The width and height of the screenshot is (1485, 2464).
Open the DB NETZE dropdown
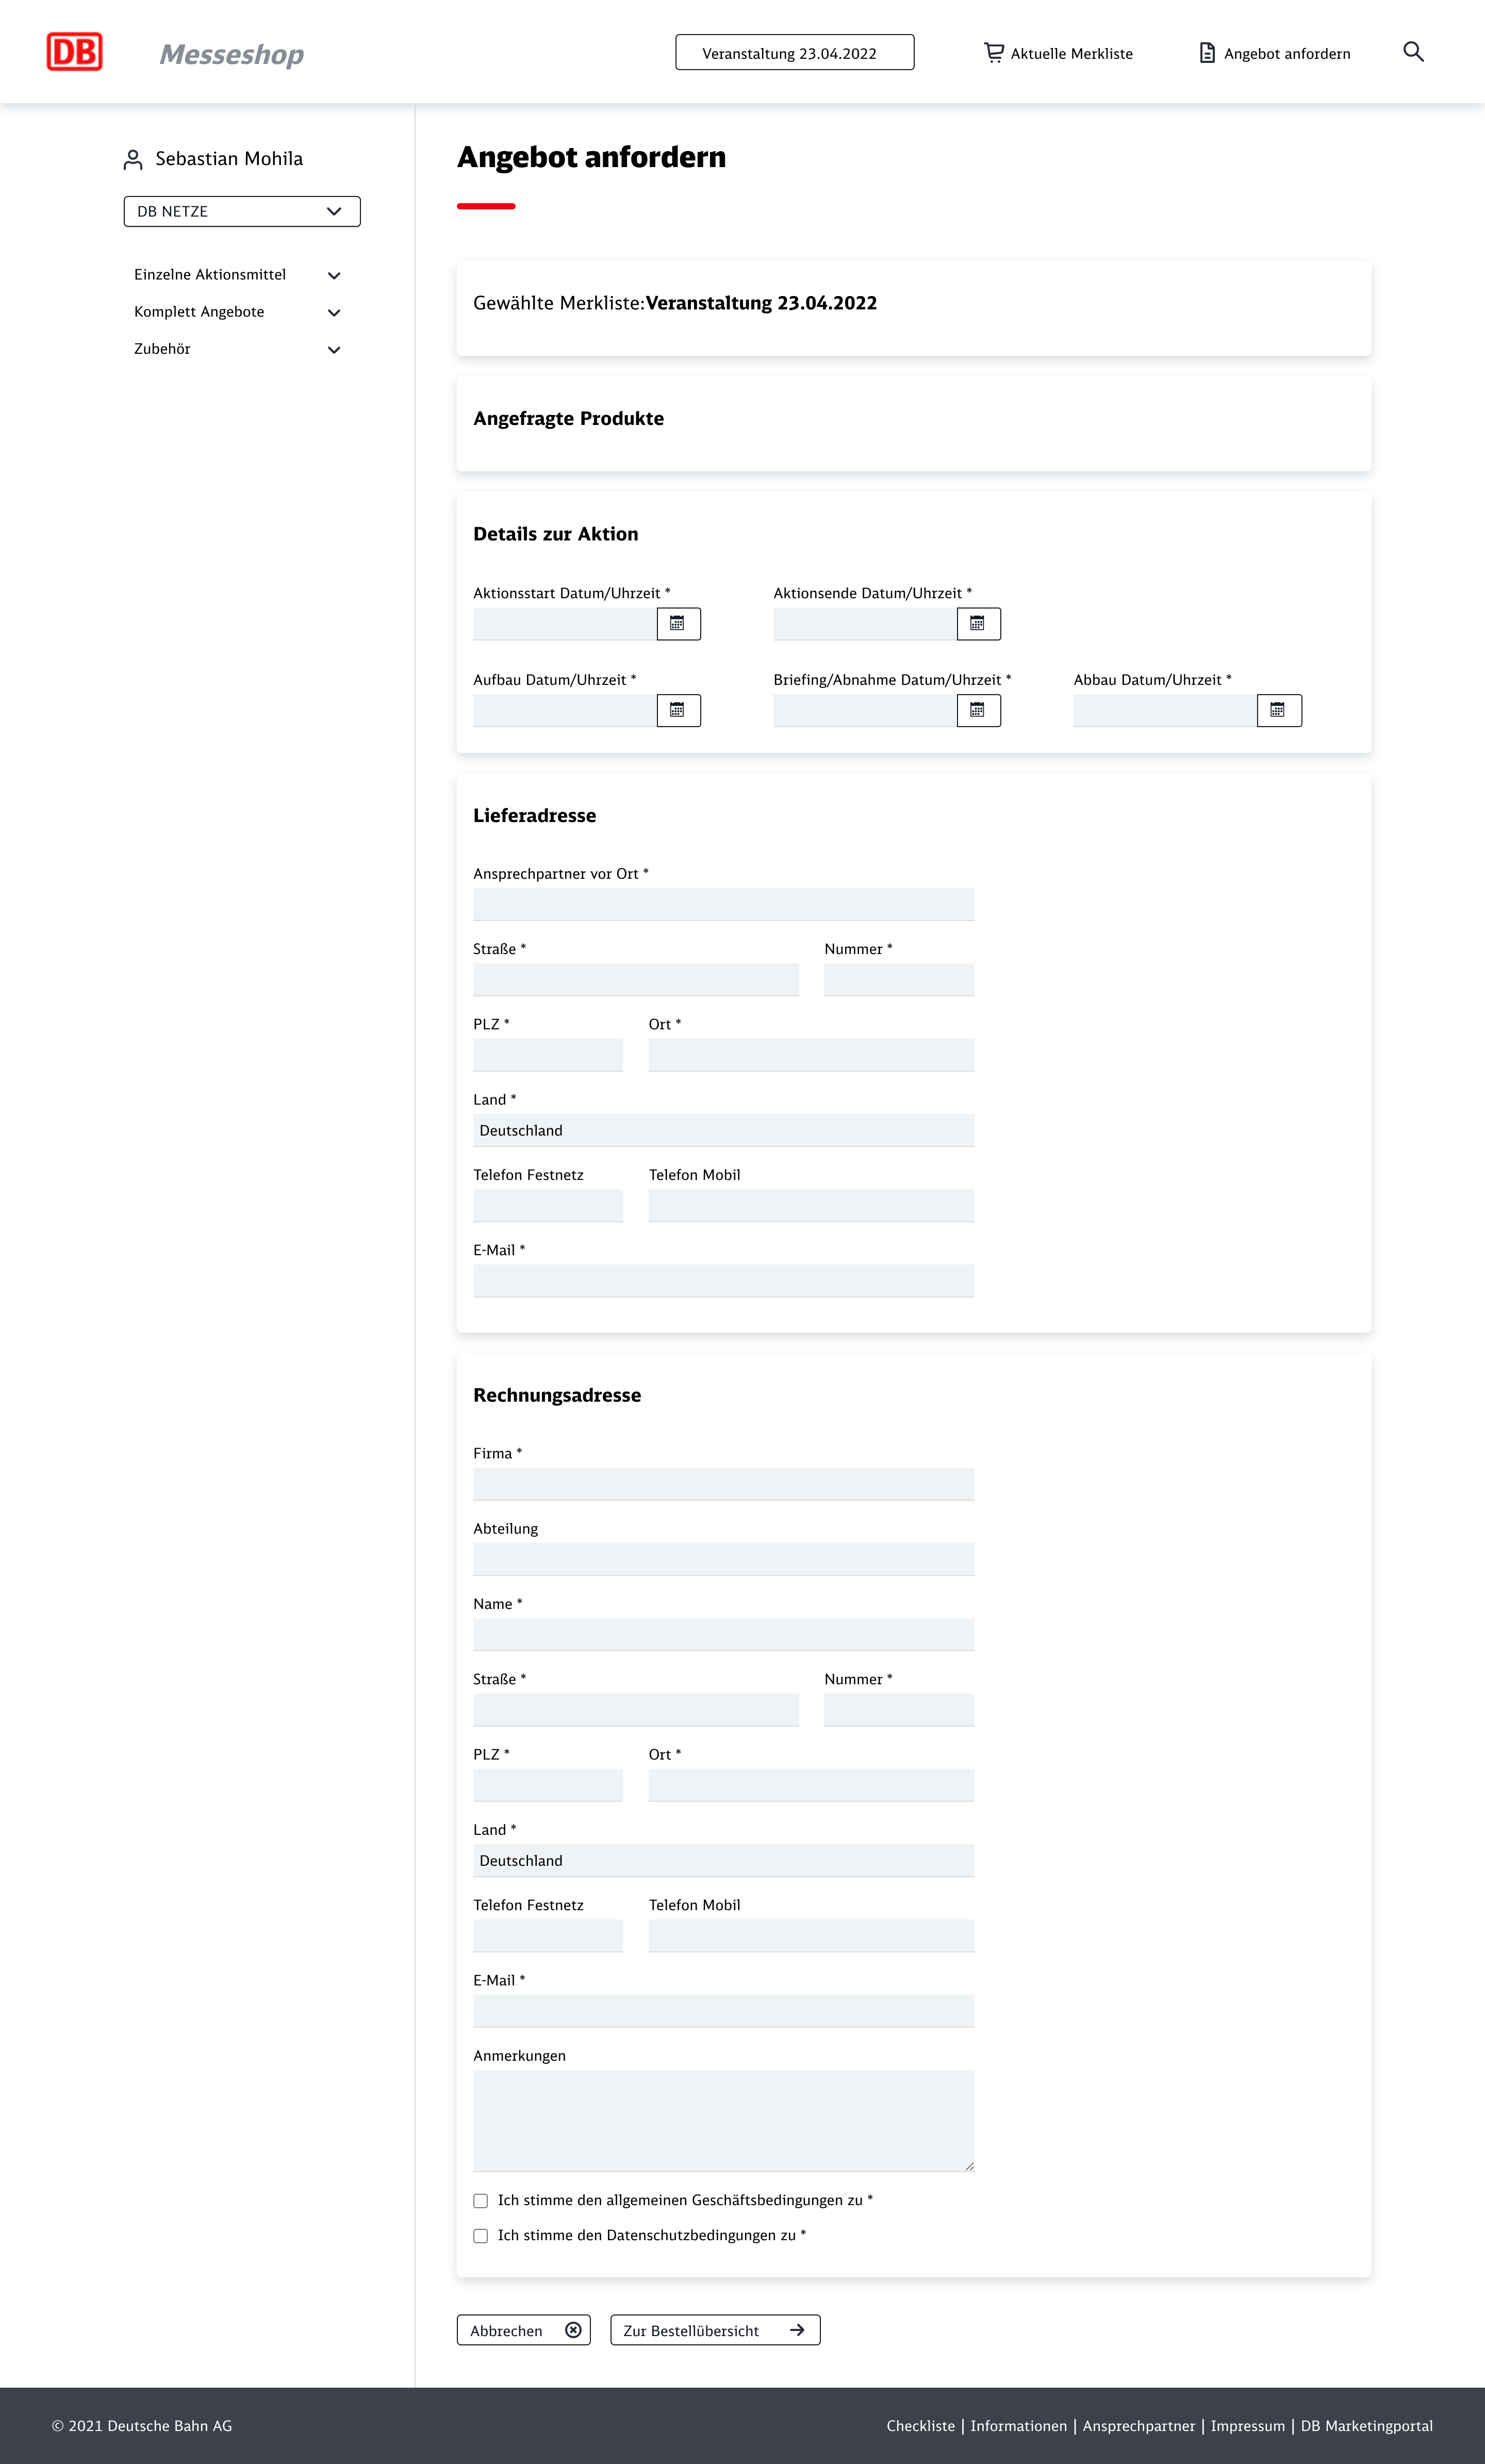[x=242, y=212]
